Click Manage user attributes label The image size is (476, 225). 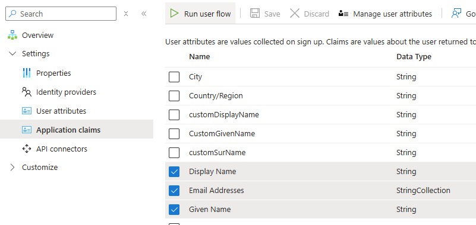pos(393,14)
